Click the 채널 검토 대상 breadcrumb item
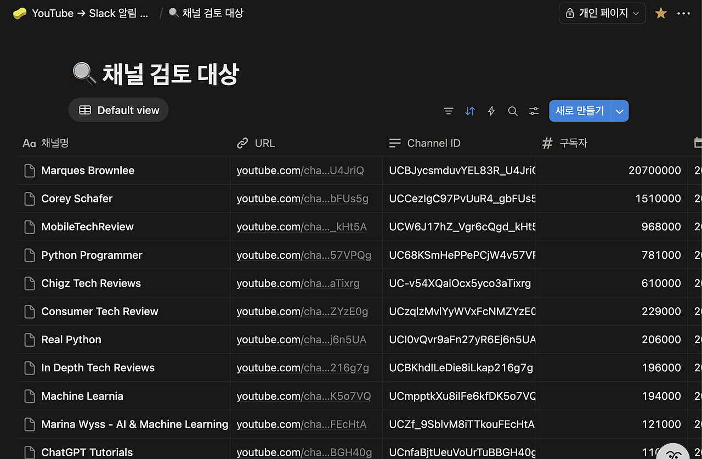This screenshot has width=702, height=459. pyautogui.click(x=206, y=13)
